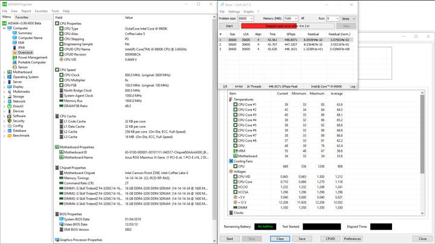Select the DirectX category icon
The image size is (435, 244).
(x=10, y=106)
